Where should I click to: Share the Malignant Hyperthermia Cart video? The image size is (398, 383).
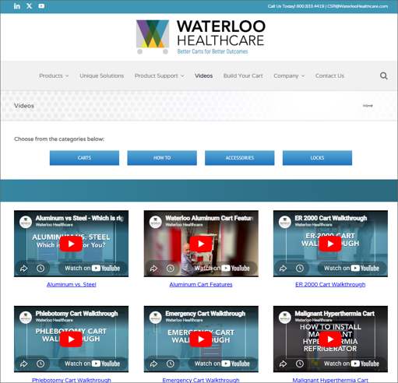pyautogui.click(x=283, y=364)
